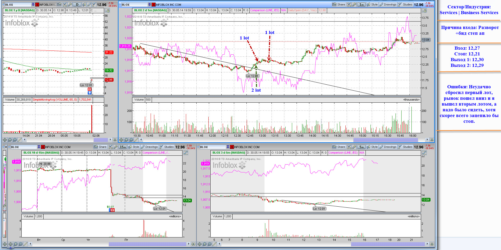Select line drawing tool below 1m chart

click(x=136, y=140)
